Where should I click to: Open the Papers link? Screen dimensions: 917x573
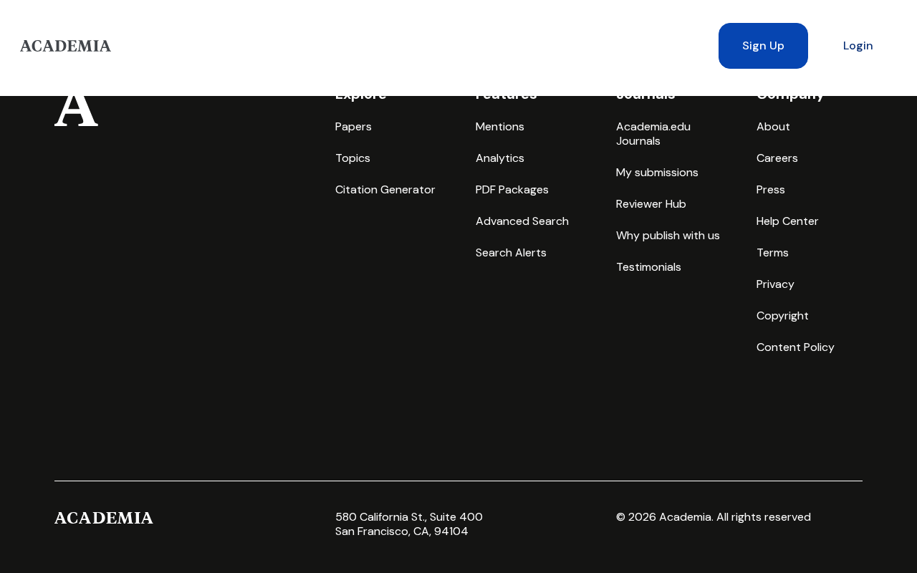pos(353,127)
